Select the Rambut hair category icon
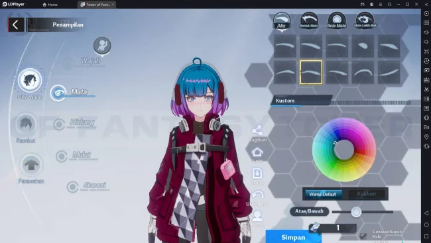Screen dimensions: 431x243 point(26,124)
